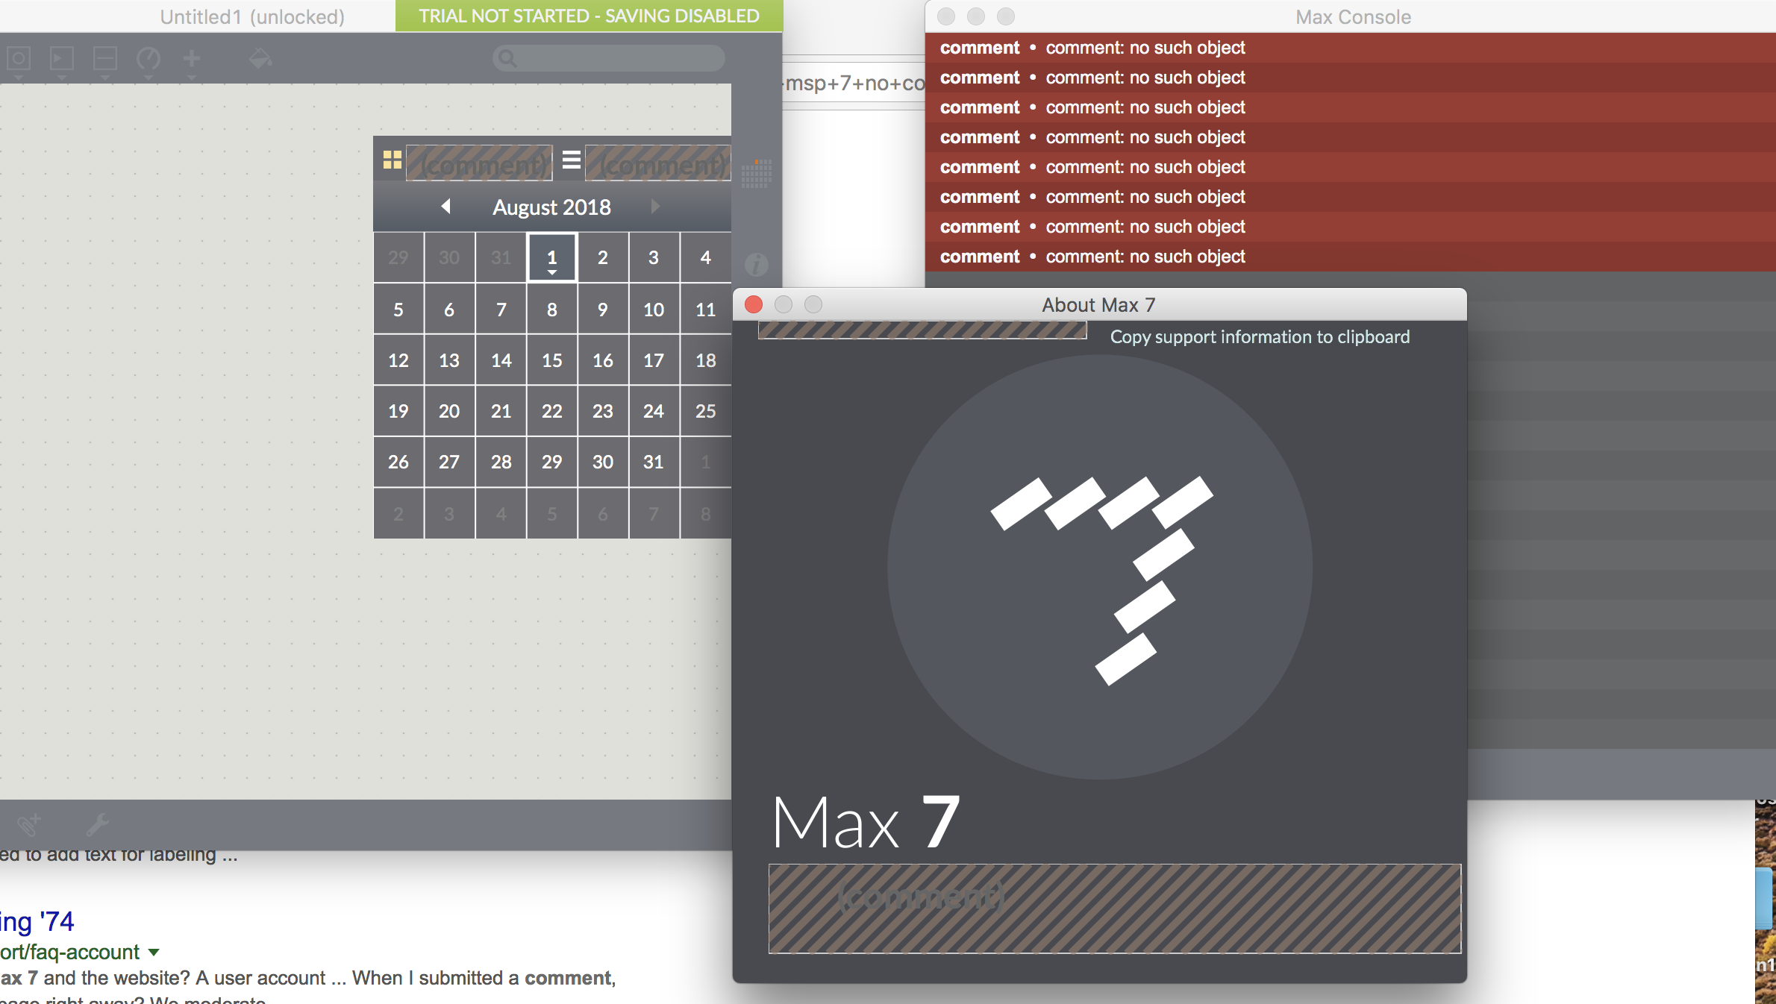Go to previous month arrow
The width and height of the screenshot is (1776, 1004).
pos(445,207)
